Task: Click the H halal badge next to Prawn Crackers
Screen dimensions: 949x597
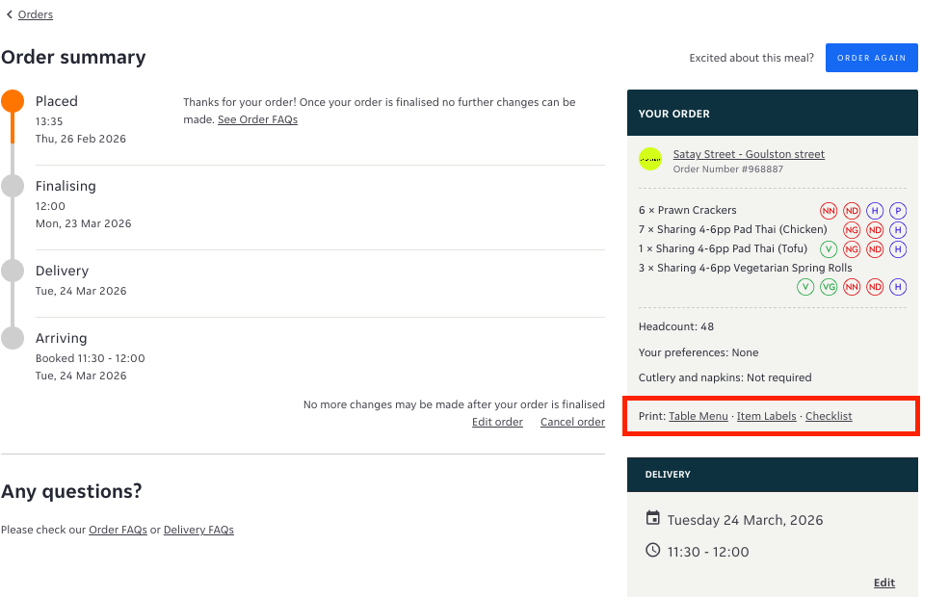Action: (x=875, y=210)
